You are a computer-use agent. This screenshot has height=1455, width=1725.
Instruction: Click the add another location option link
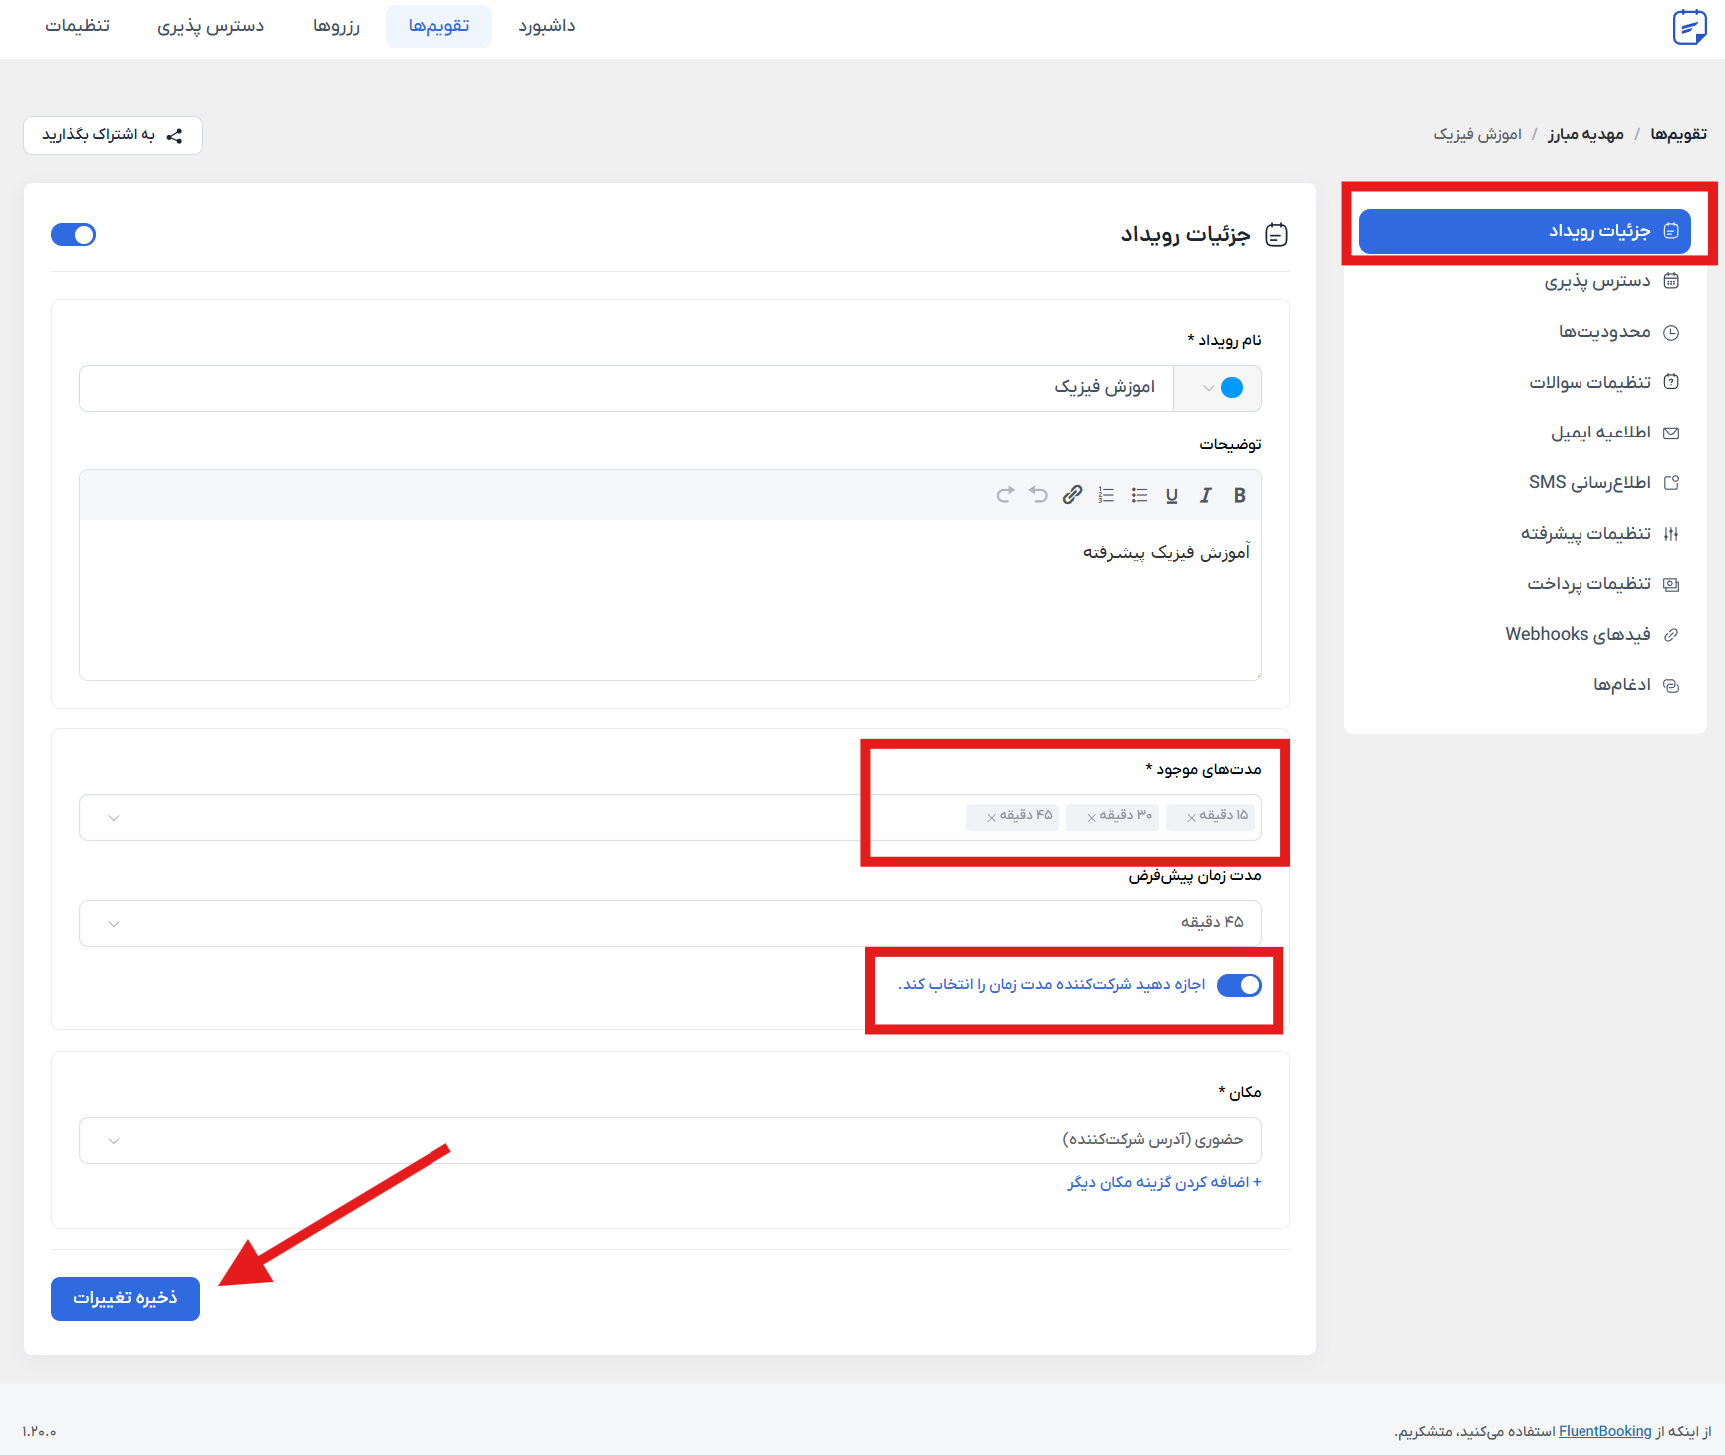tap(1164, 1182)
